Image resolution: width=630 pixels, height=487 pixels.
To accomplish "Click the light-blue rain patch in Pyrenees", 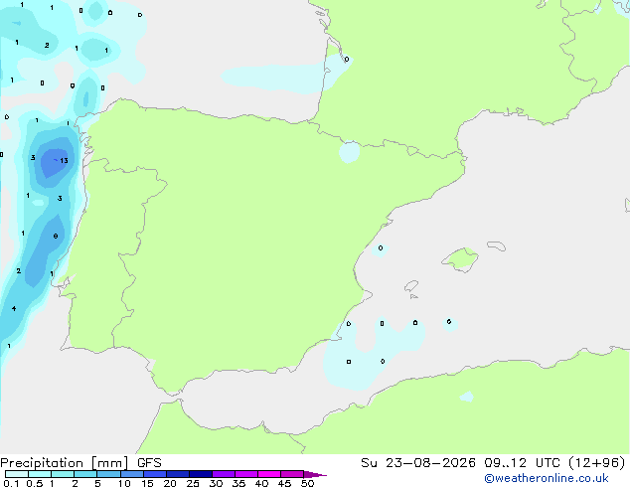I will (x=349, y=152).
